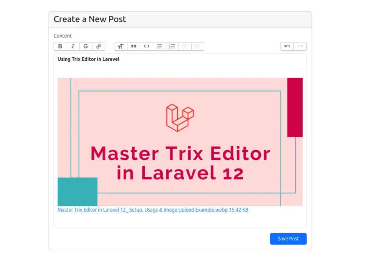
Task: Decrease the list nesting level
Action: [185, 46]
